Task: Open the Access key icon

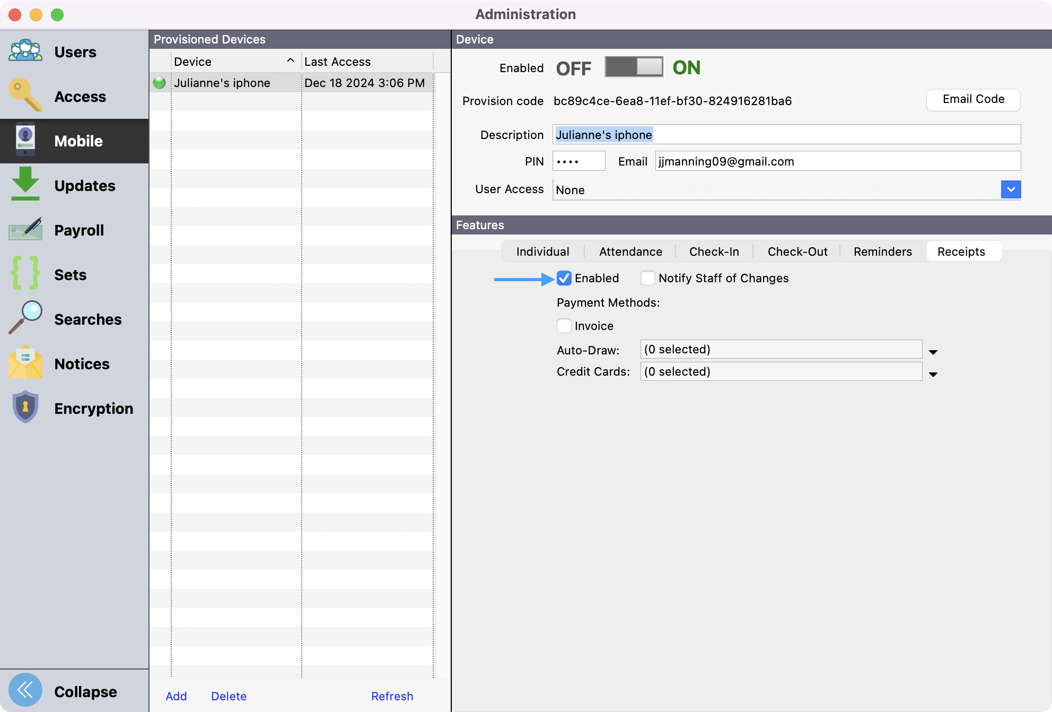Action: (25, 96)
